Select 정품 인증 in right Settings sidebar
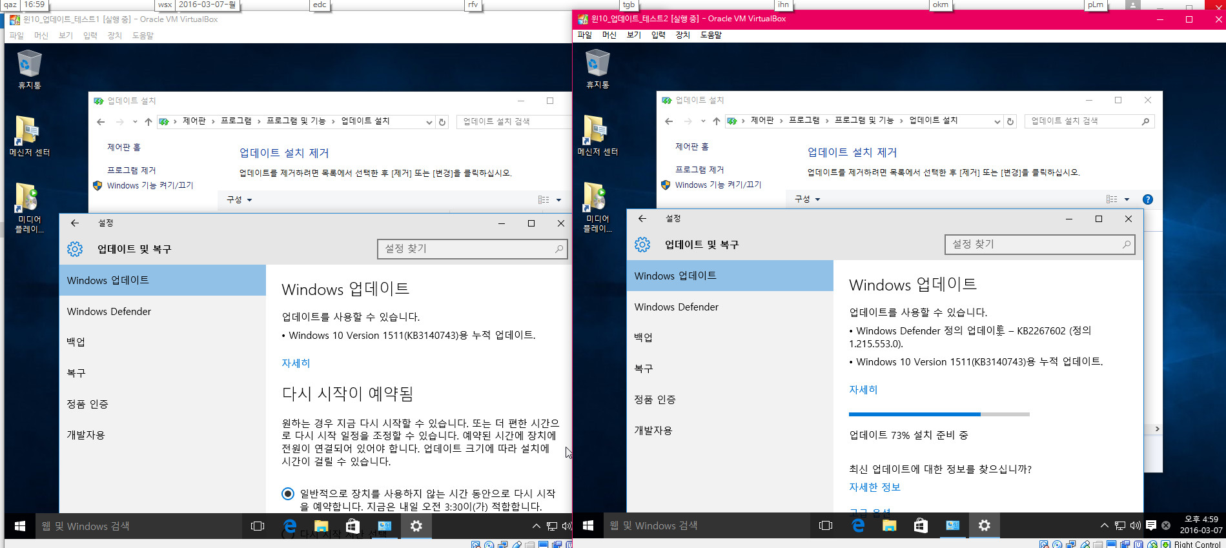Viewport: 1226px width, 548px height. (x=730, y=400)
